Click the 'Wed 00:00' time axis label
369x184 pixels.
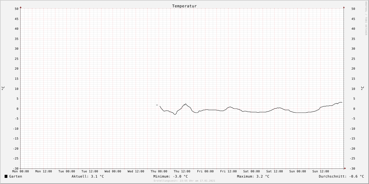point(113,171)
